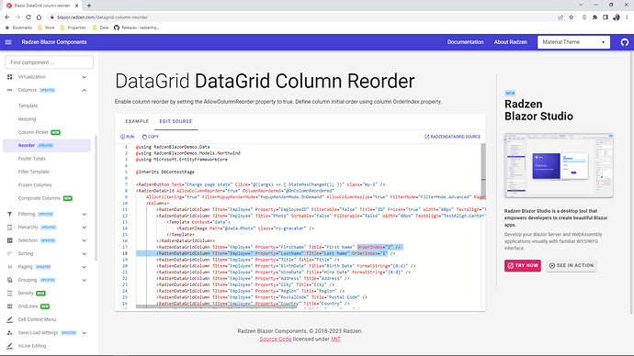Open browser extensions puzzle icon
Screen dimensions: 634x356
click(x=594, y=17)
